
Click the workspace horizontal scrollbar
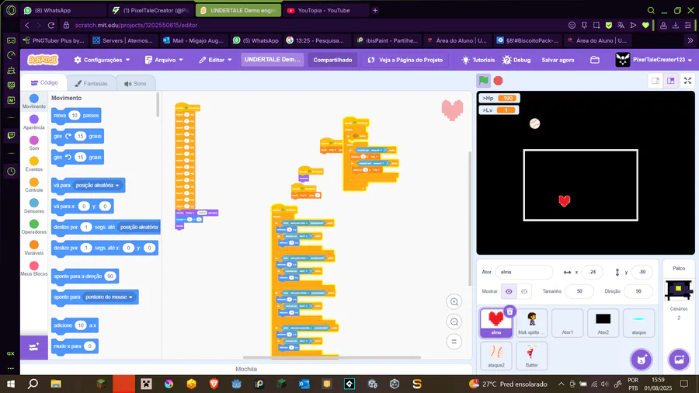332,357
